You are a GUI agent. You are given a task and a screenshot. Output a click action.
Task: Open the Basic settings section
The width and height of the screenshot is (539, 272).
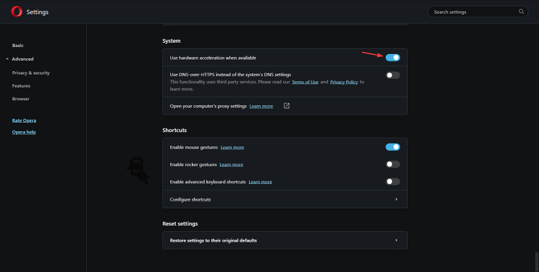18,45
